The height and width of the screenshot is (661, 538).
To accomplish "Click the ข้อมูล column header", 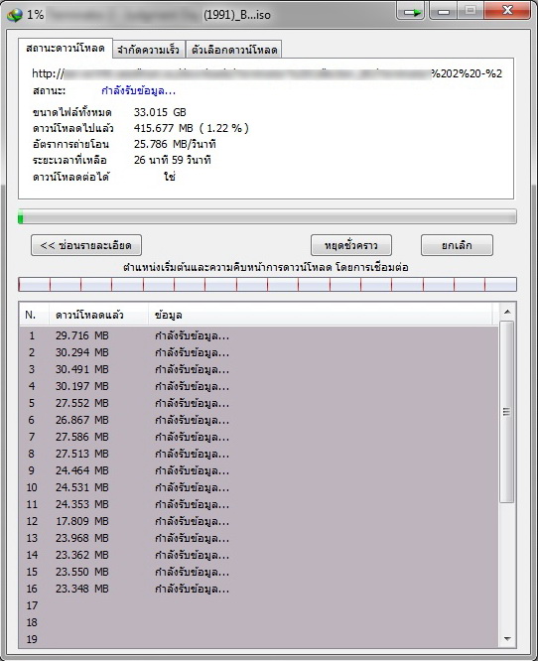I will [321, 315].
